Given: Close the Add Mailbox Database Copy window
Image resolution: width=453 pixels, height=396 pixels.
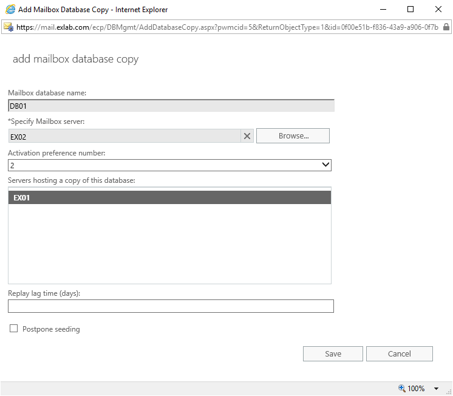Looking at the screenshot, I should 438,10.
